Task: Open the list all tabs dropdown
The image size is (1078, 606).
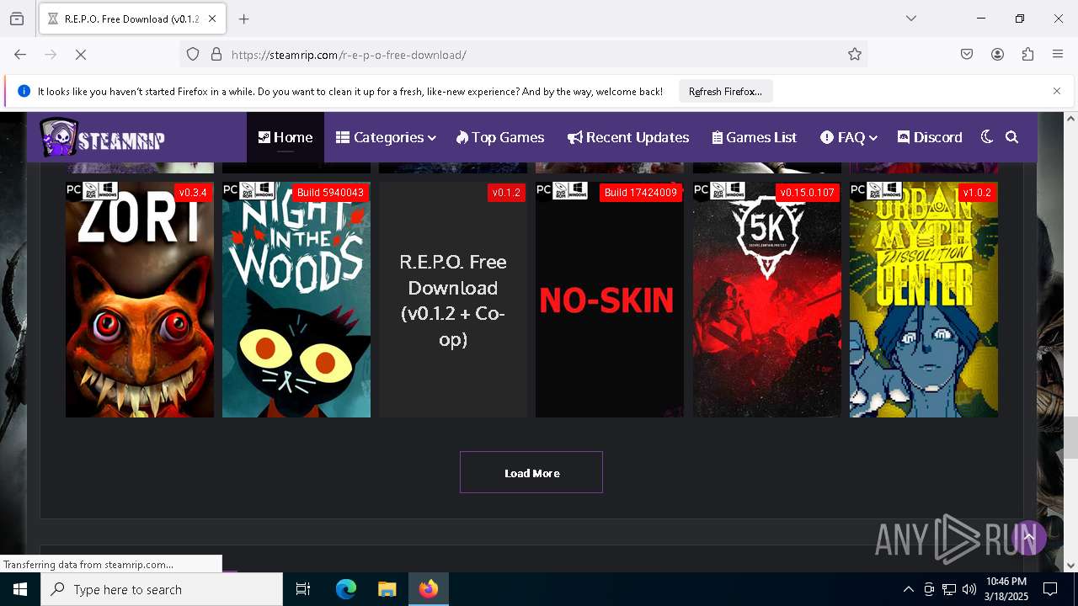Action: [911, 19]
